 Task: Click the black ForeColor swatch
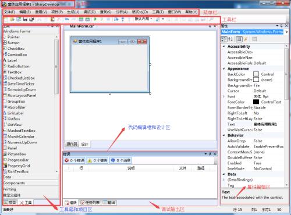pos(256,102)
